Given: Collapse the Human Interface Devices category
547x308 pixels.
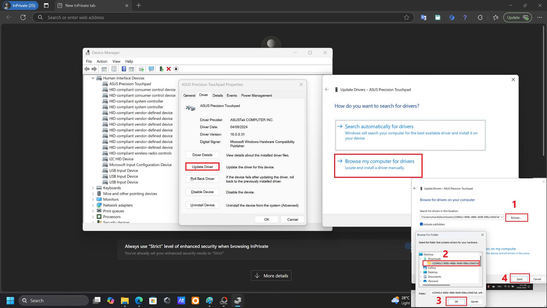Looking at the screenshot, I should [x=93, y=78].
